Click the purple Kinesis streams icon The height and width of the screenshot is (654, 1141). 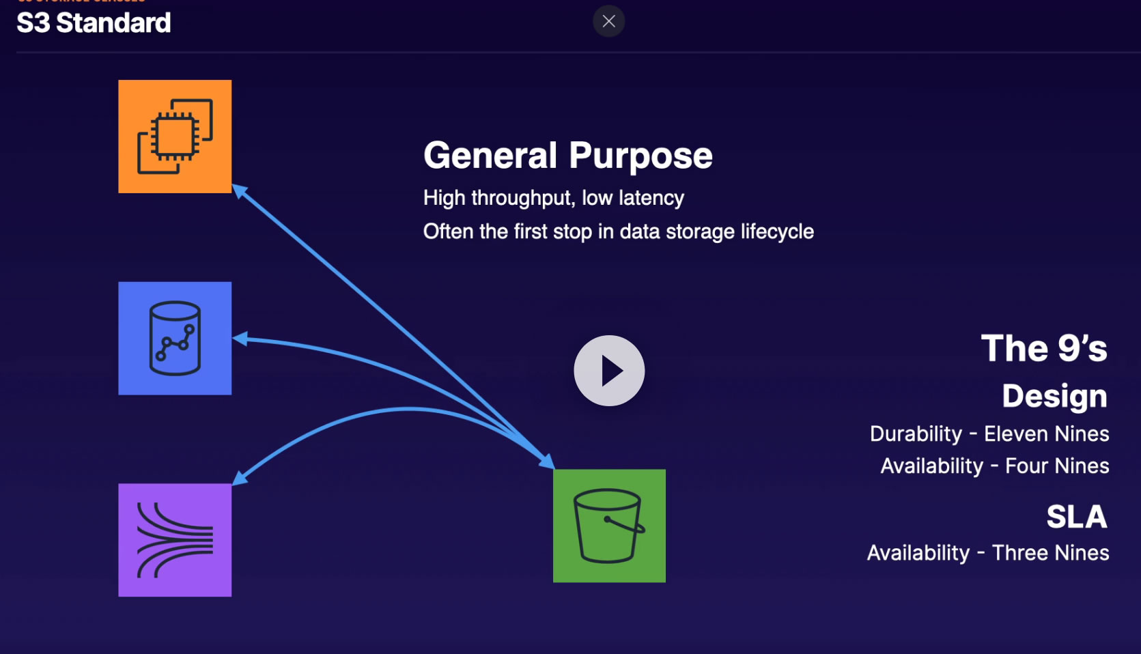pyautogui.click(x=175, y=540)
